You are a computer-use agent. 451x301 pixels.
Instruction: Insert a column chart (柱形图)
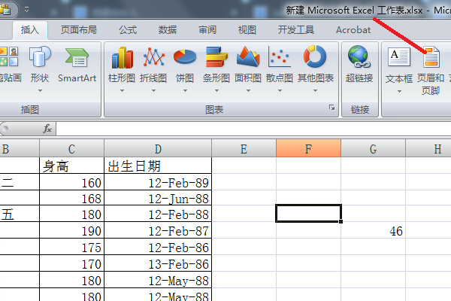point(122,66)
